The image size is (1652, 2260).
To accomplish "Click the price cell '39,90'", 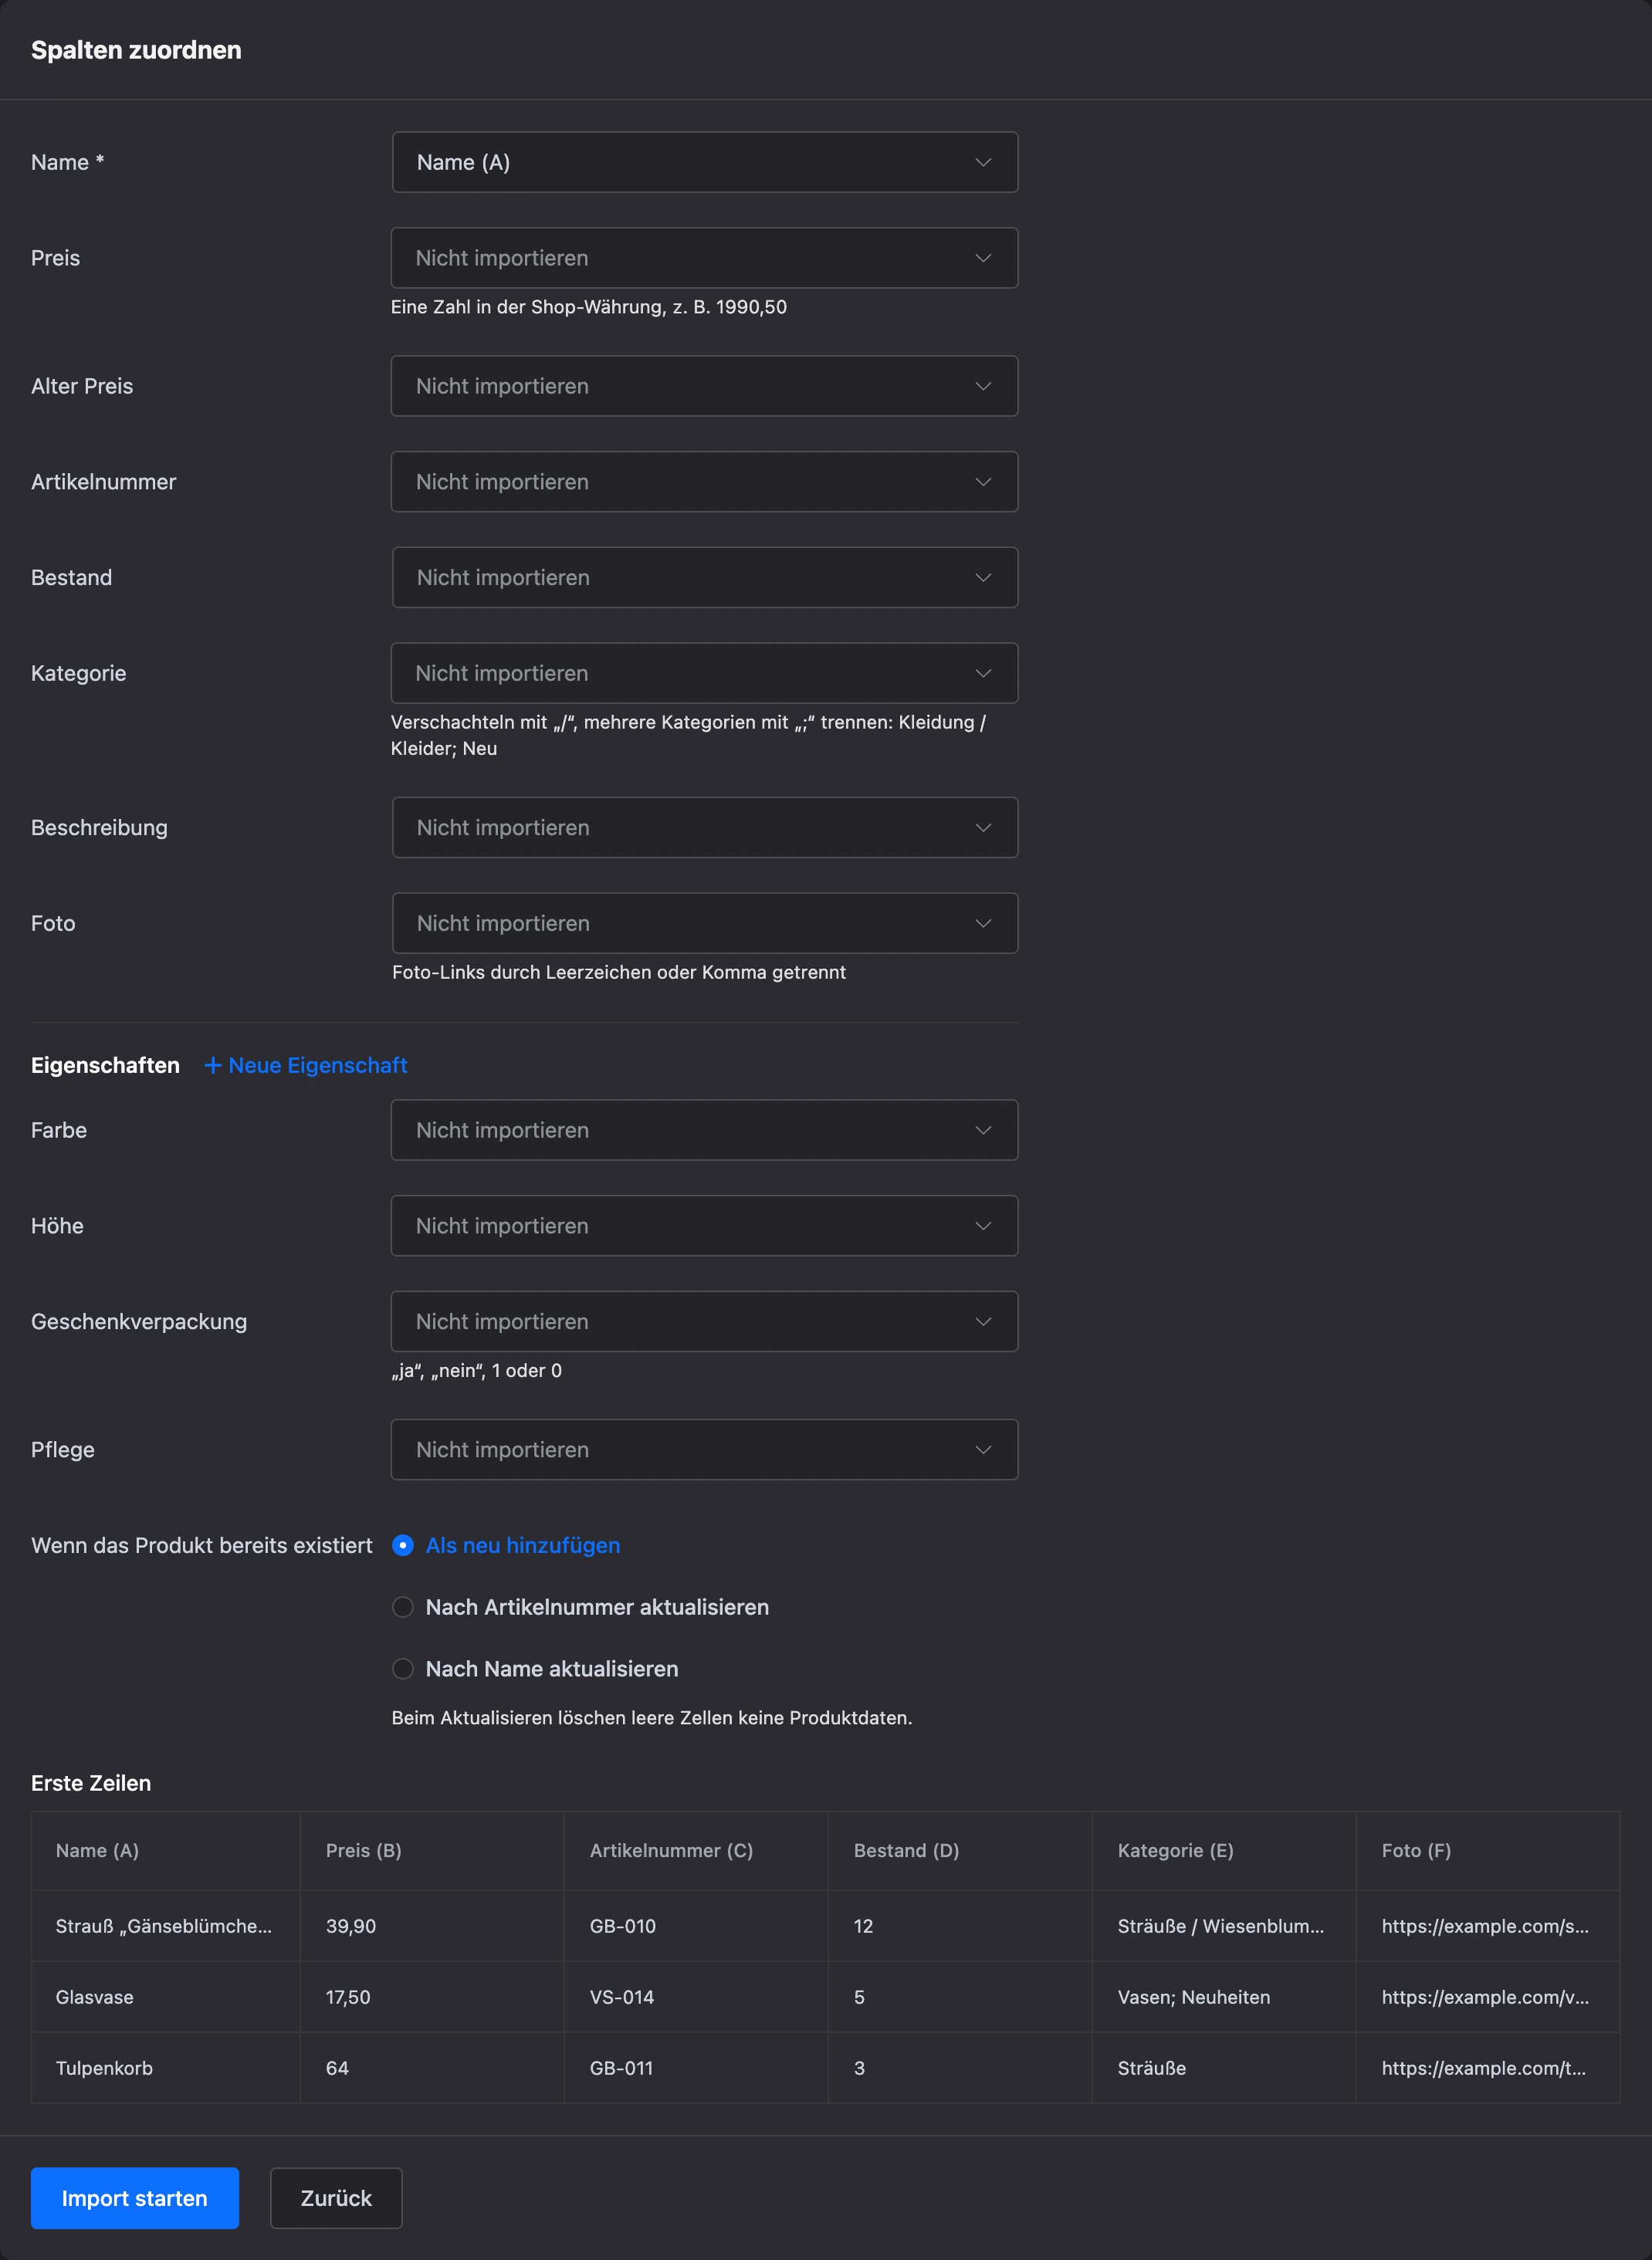I will 432,1926.
